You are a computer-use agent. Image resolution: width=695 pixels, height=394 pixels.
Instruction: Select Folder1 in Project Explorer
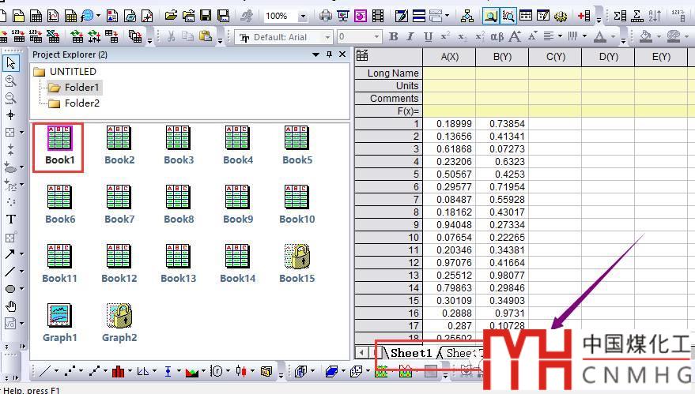82,87
